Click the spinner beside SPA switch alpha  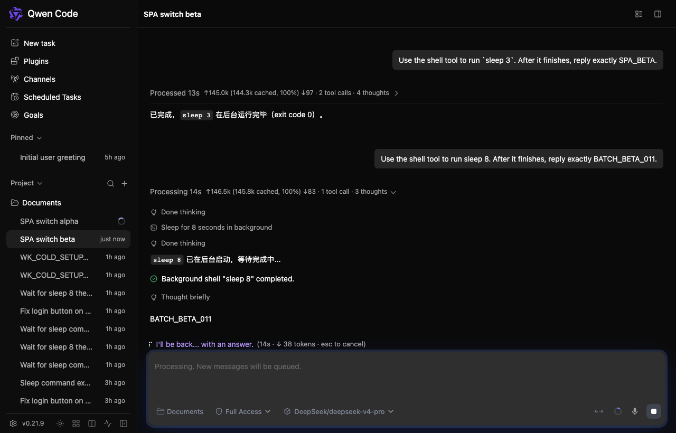121,221
